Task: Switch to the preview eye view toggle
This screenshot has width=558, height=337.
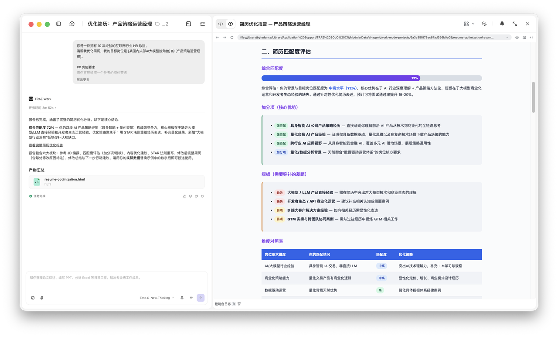Action: click(231, 24)
